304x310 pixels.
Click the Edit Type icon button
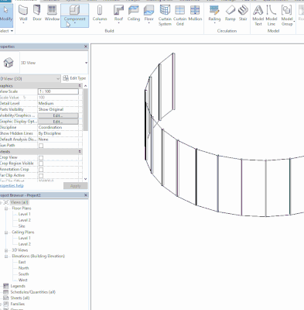(74, 78)
